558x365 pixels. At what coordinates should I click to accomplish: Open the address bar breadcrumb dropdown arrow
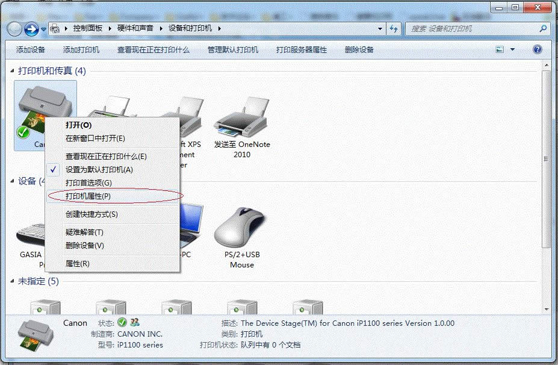tap(379, 28)
